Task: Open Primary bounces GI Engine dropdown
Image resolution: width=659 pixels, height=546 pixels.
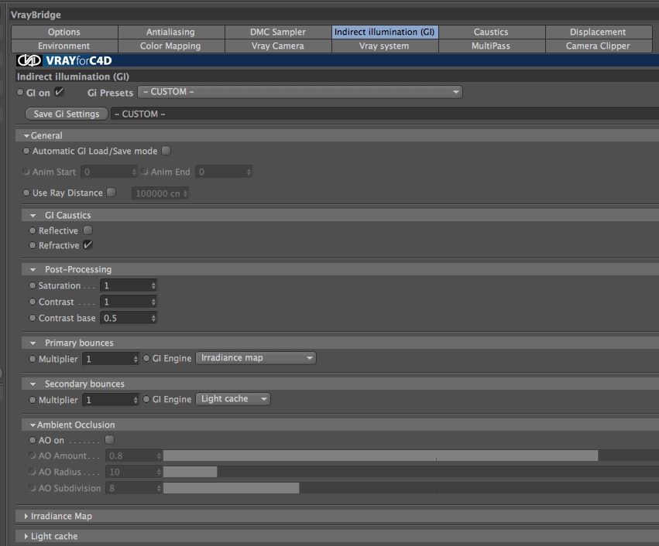Action: [256, 358]
